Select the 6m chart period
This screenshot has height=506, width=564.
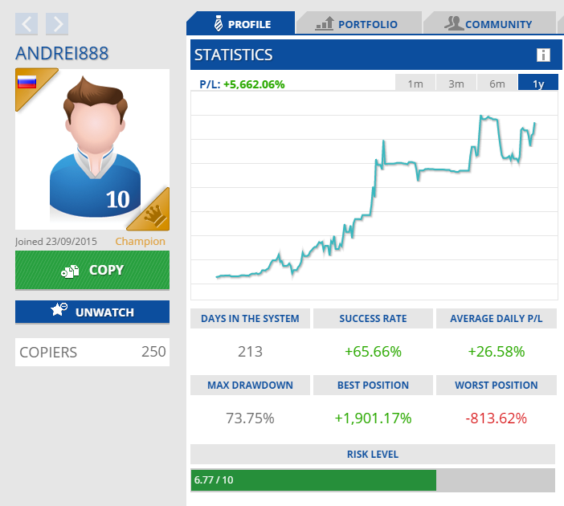point(497,84)
